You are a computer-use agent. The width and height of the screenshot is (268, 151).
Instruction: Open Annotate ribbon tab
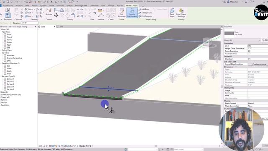[60, 5]
